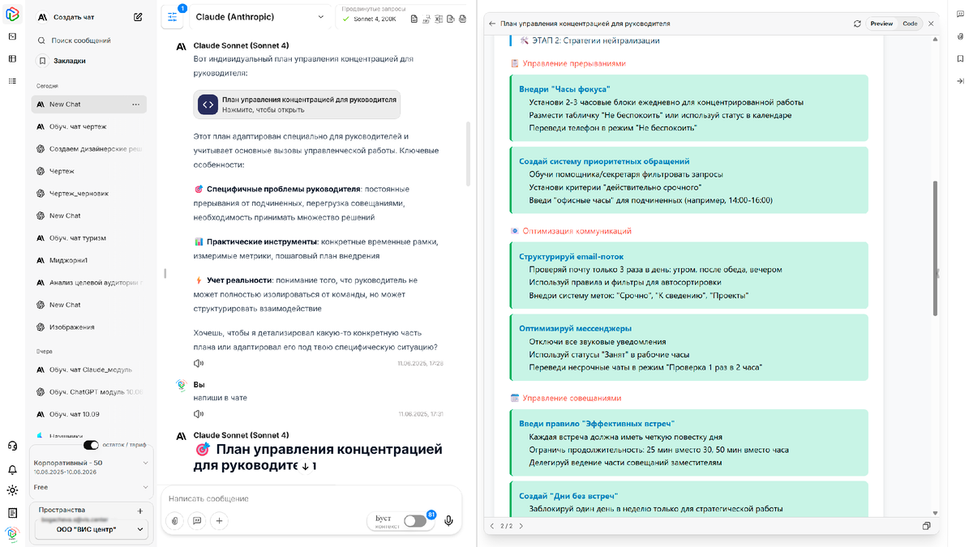Click the print icon in chat header

click(461, 19)
